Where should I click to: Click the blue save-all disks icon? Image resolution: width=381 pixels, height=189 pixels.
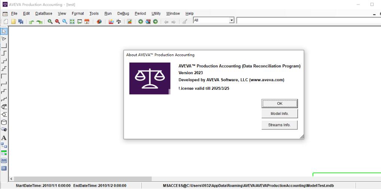coord(21,22)
